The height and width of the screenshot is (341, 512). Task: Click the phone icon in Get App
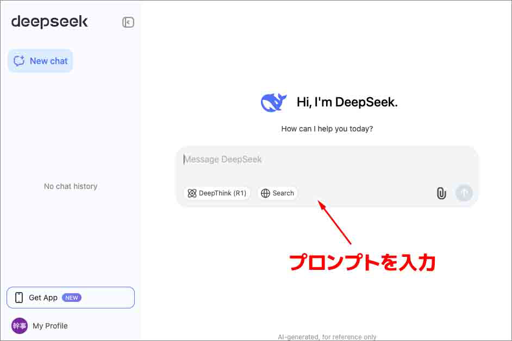19,298
